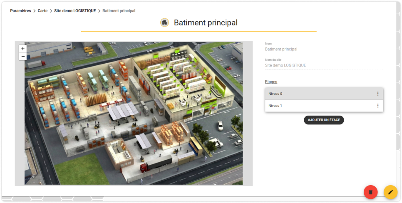Image resolution: width=402 pixels, height=203 pixels.
Task: Open the three-dot menu for Niveau 0
Action: (377, 94)
